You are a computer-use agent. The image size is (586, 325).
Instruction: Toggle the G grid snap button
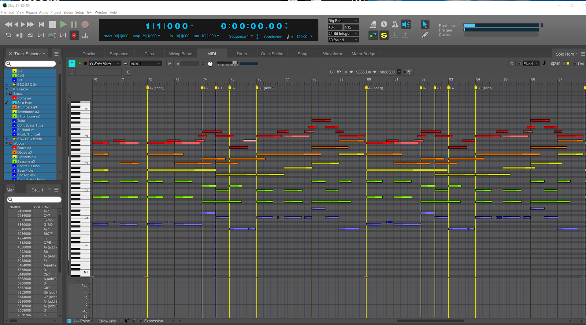pyautogui.click(x=512, y=64)
